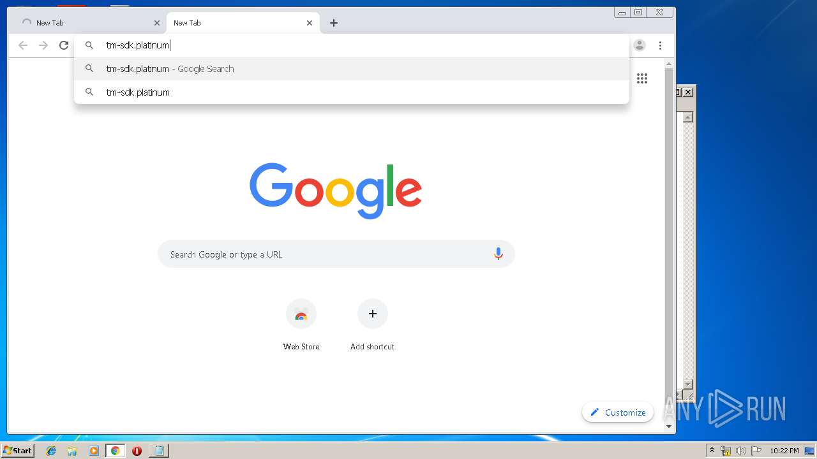Viewport: 817px width, 459px height.
Task: Close the first New Tab
Action: point(157,23)
